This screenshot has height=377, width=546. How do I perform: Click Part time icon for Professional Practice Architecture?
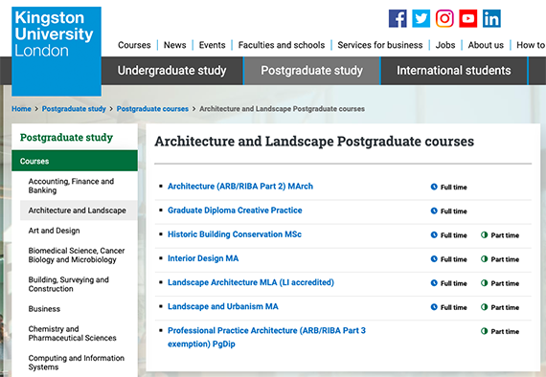tap(484, 331)
